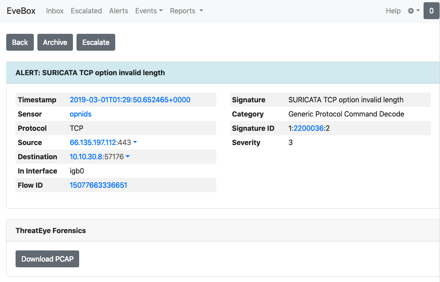Click the timestamp link 2019-03-01T01:29:50
Screen dimensions: 440x282
coord(130,100)
